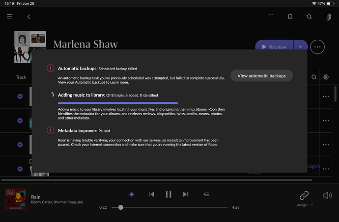Viewport: 339px width, 222px height.
Task: Click the playback seek slider
Action: tap(169, 207)
